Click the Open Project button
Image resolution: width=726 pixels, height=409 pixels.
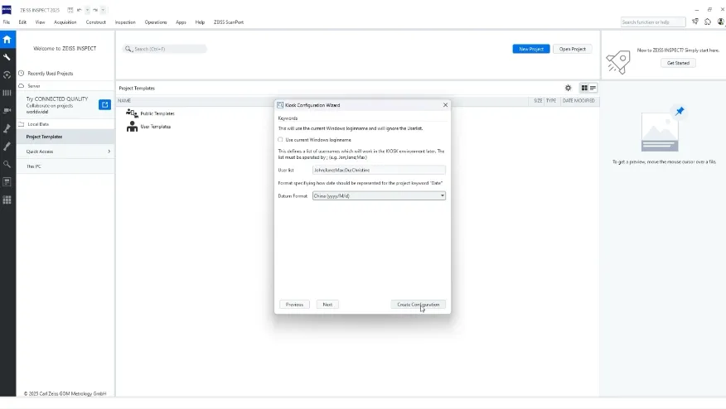[573, 49]
